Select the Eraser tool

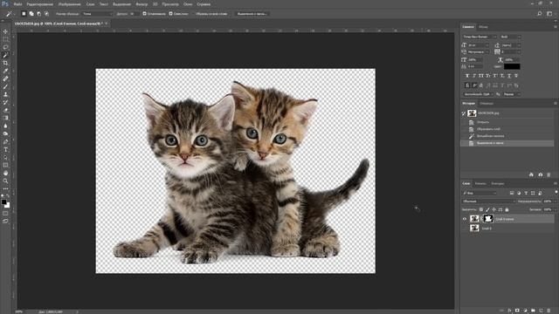tap(5, 110)
